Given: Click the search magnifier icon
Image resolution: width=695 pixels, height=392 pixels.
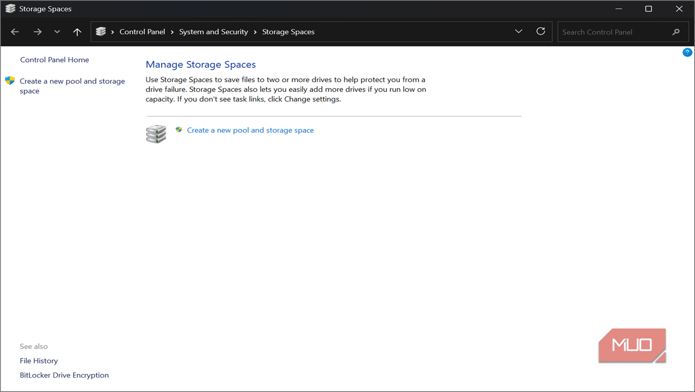Looking at the screenshot, I should click(x=676, y=32).
